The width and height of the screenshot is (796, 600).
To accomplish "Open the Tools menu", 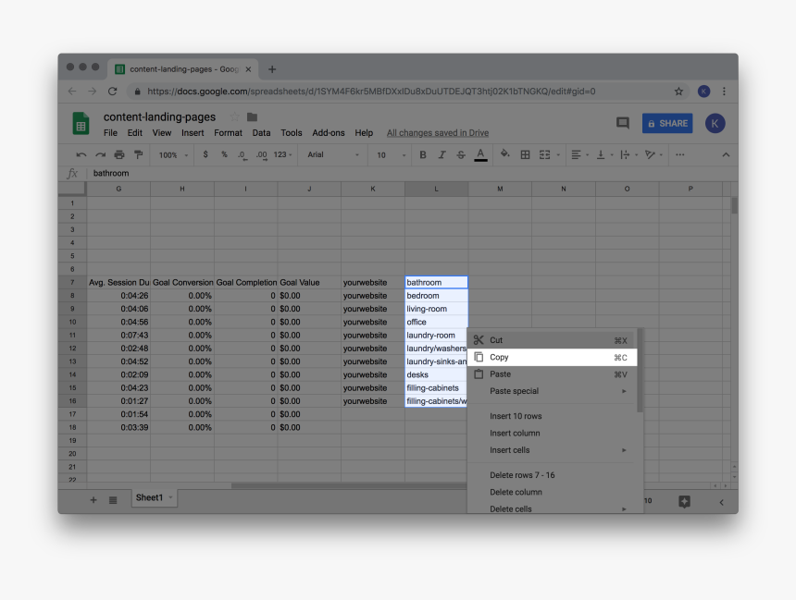I will click(292, 133).
